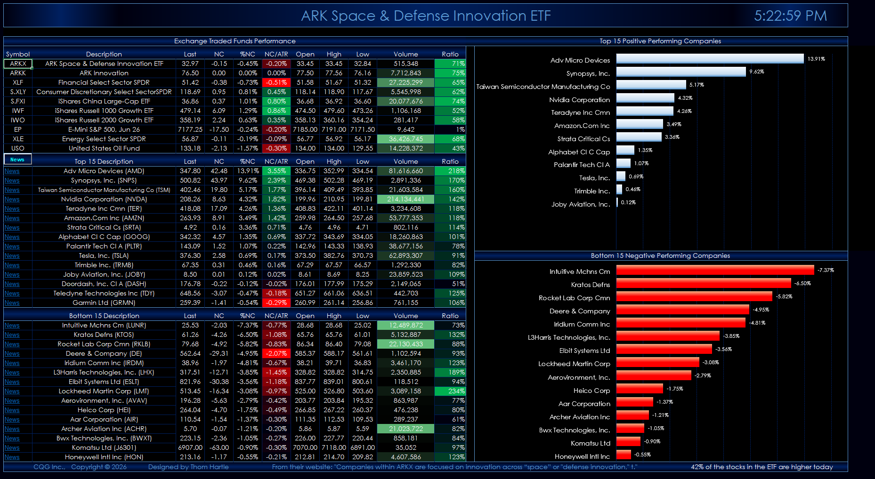Click the USO symbol cell

coord(18,148)
